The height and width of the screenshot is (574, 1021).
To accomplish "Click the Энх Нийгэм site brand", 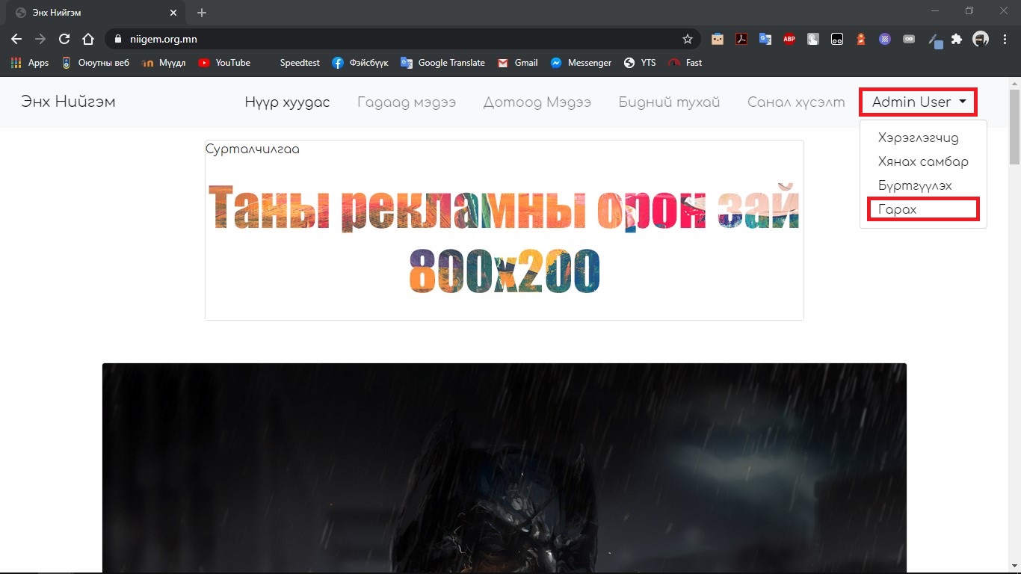I will 68,102.
